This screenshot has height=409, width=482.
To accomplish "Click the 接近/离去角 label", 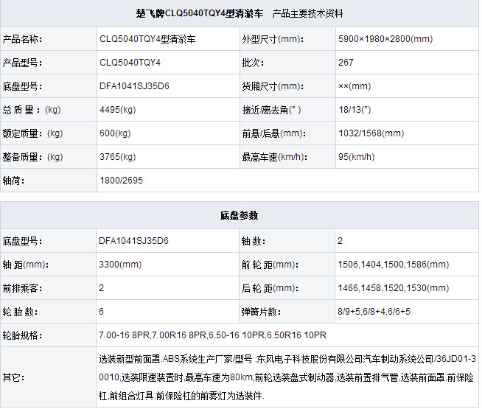I will pyautogui.click(x=271, y=110).
